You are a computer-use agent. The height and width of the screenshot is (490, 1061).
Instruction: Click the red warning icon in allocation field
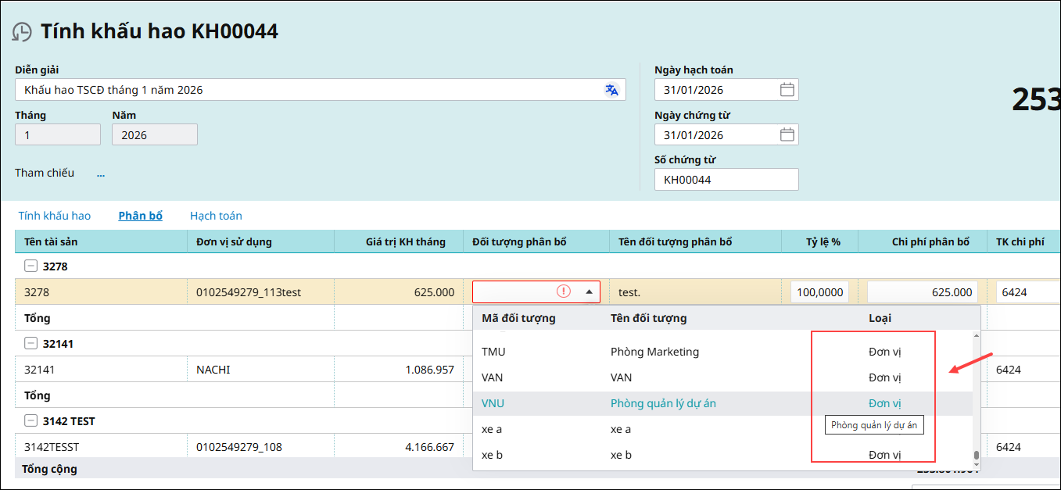point(564,291)
